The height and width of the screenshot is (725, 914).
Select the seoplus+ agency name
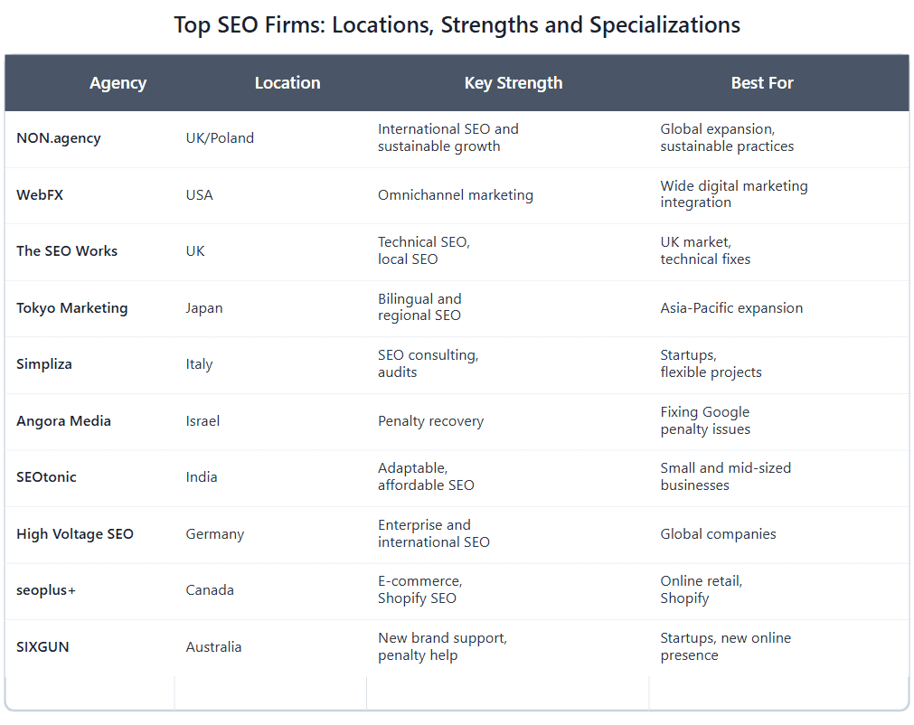(47, 590)
